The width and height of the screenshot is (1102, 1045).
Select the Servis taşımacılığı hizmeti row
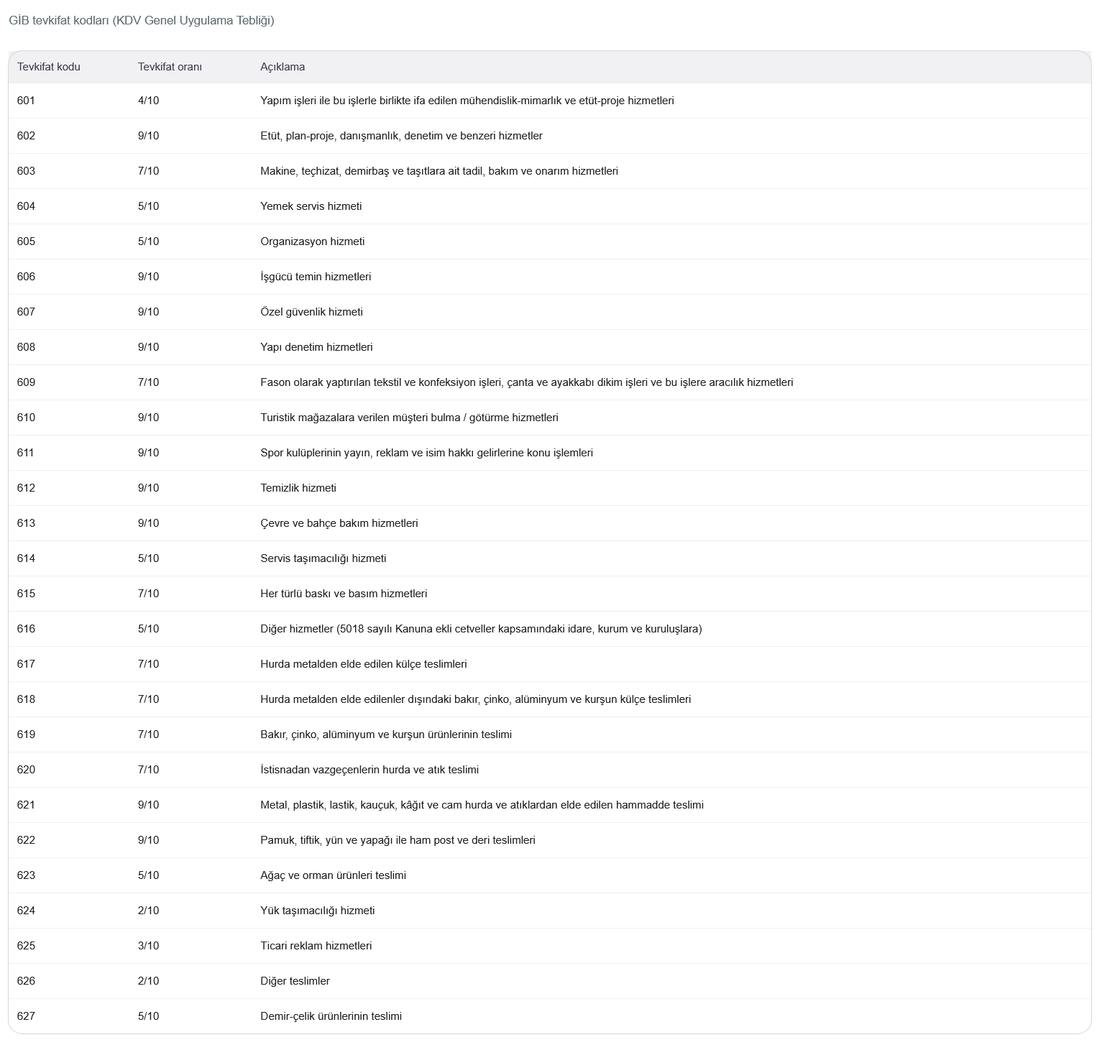pyautogui.click(x=550, y=558)
